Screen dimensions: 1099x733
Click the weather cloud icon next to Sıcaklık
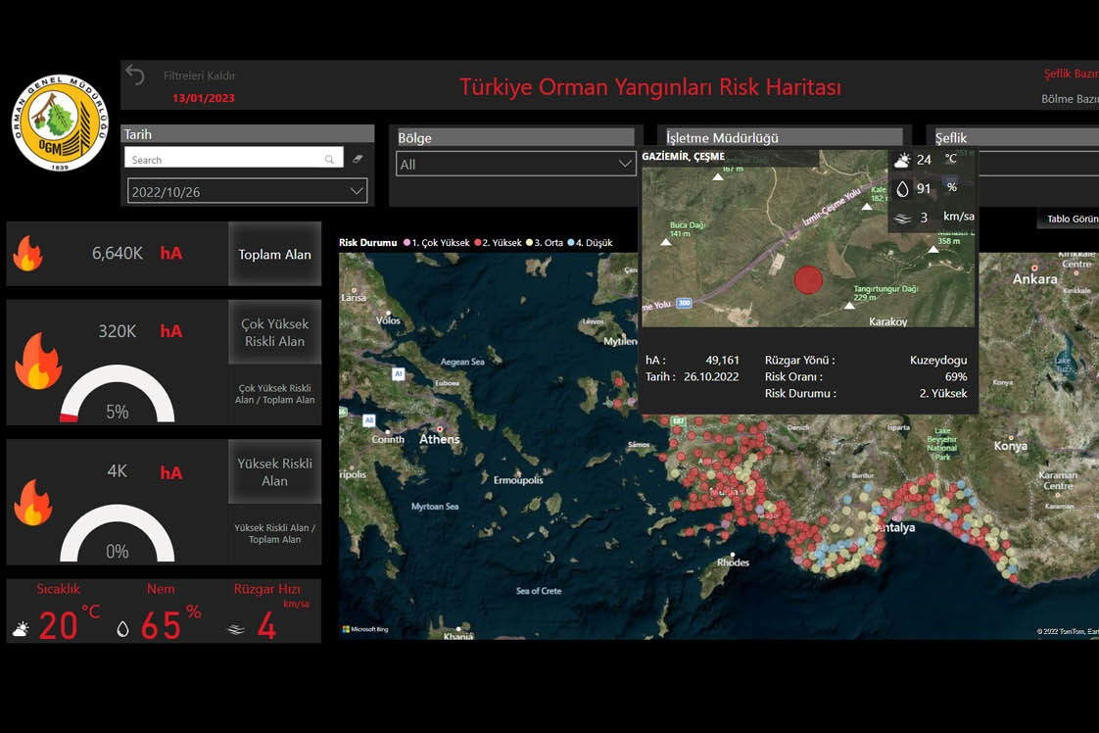pos(20,629)
